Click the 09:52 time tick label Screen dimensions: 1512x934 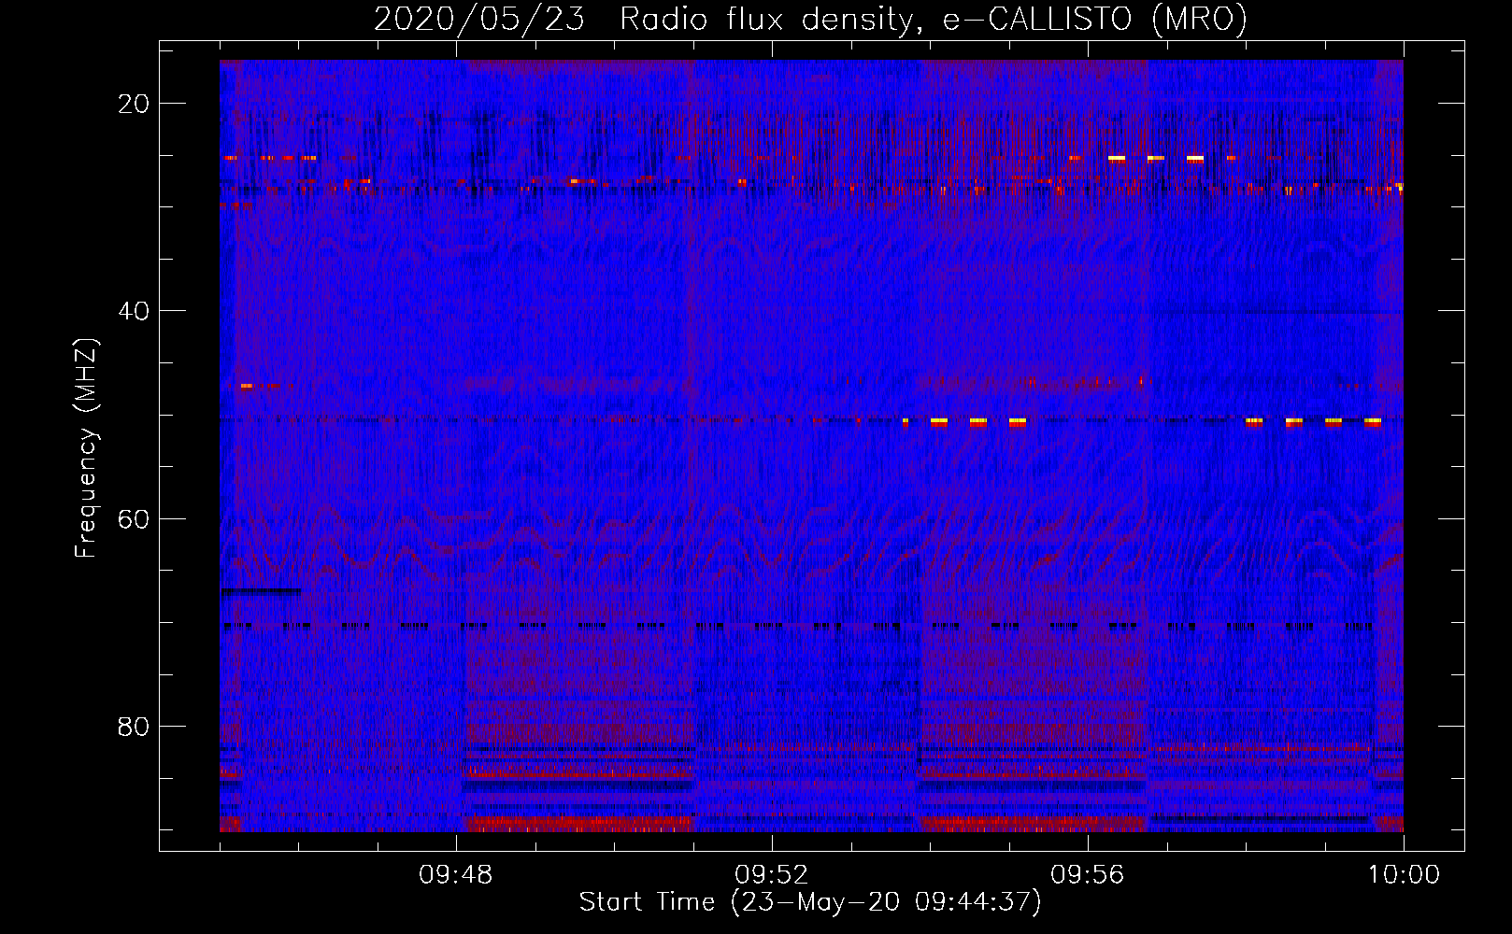(772, 875)
